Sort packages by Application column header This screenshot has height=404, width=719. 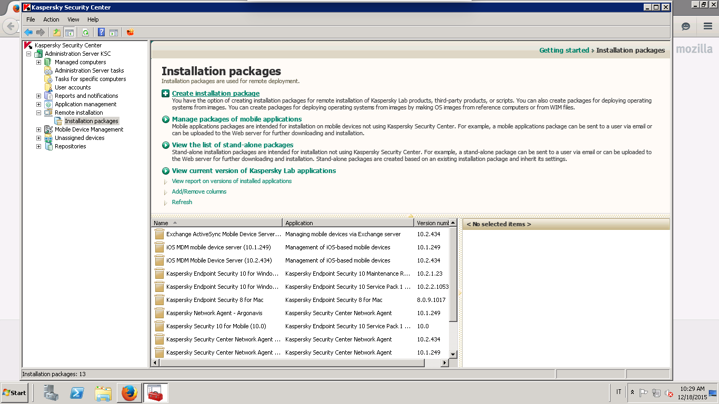point(348,223)
